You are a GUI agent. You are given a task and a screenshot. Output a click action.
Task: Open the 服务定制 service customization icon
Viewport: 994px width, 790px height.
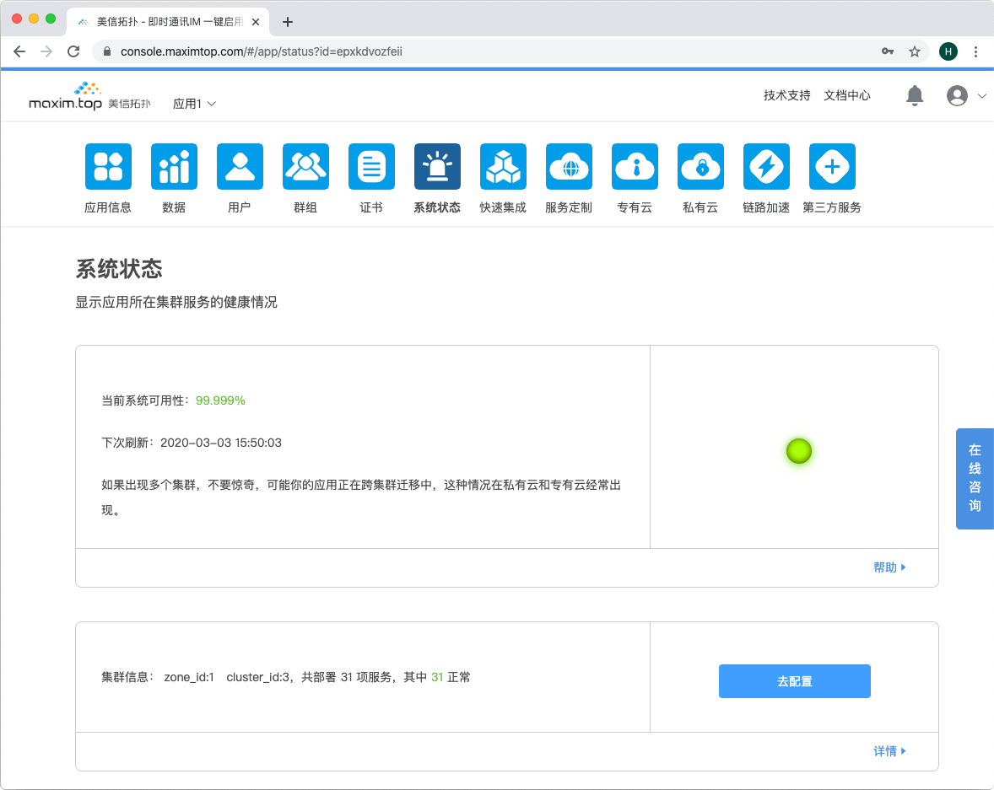570,167
